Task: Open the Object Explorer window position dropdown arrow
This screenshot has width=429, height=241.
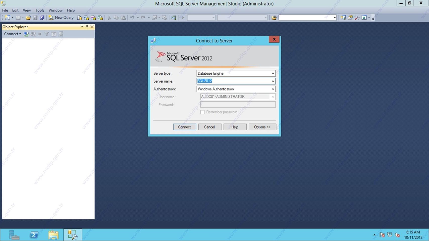Action: [82, 27]
